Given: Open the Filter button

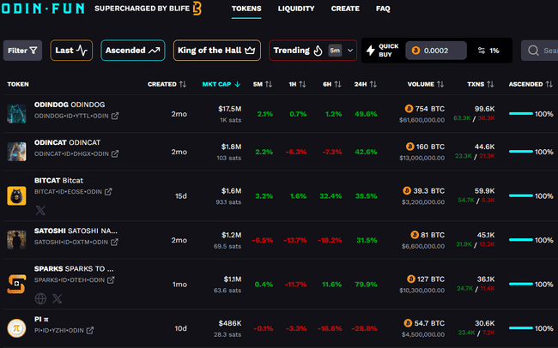Looking at the screenshot, I should [x=23, y=51].
